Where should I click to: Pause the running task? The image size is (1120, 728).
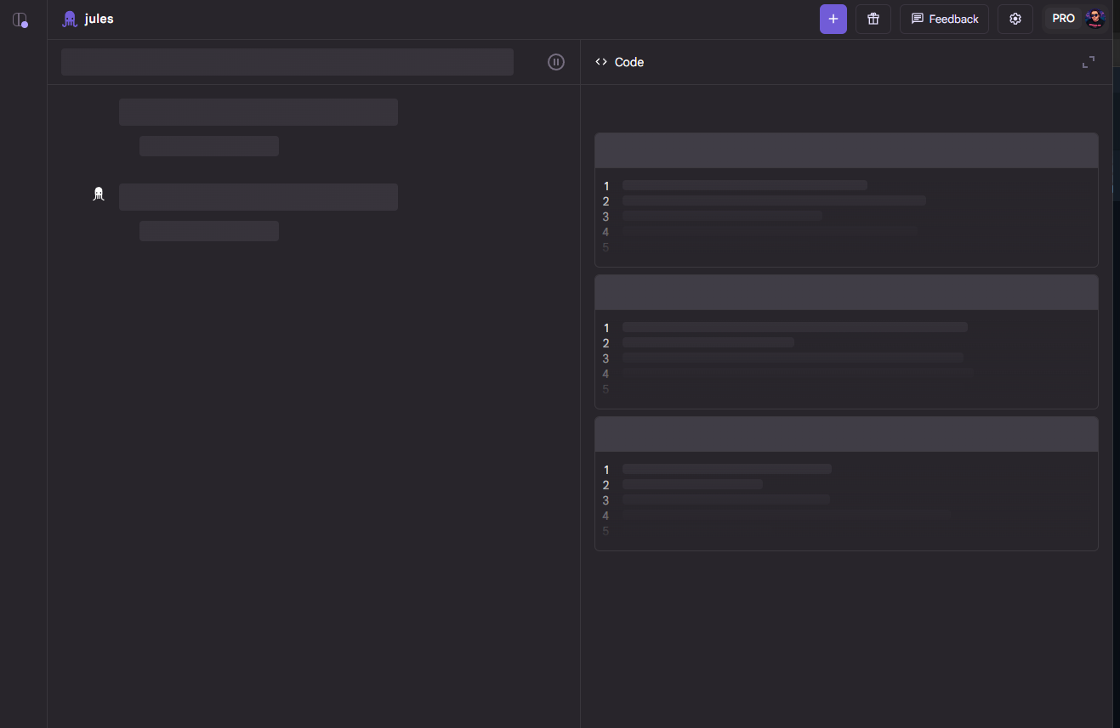pyautogui.click(x=556, y=62)
